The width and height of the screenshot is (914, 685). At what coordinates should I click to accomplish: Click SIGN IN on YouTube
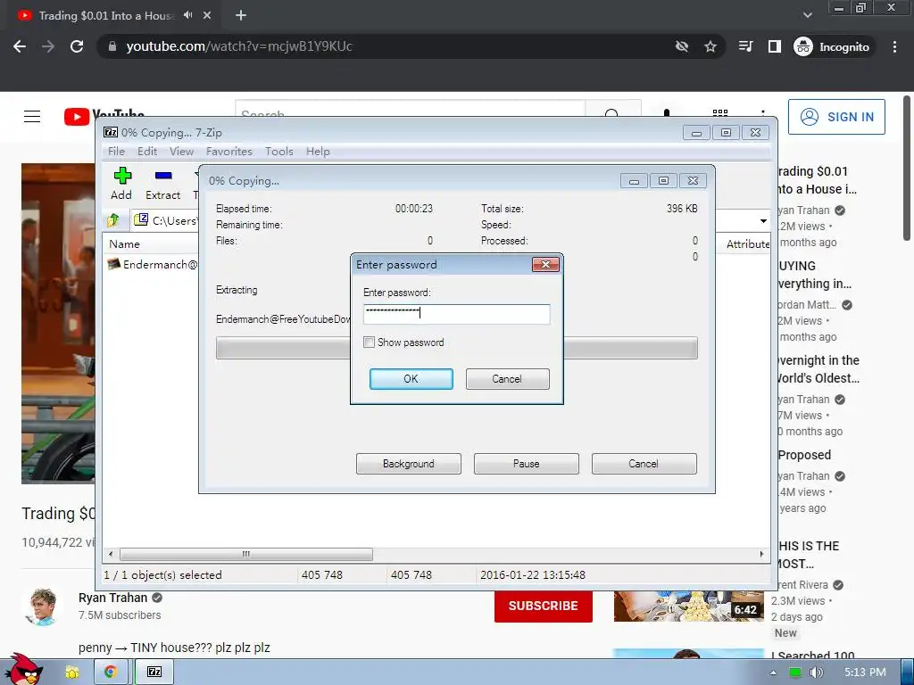coord(836,117)
